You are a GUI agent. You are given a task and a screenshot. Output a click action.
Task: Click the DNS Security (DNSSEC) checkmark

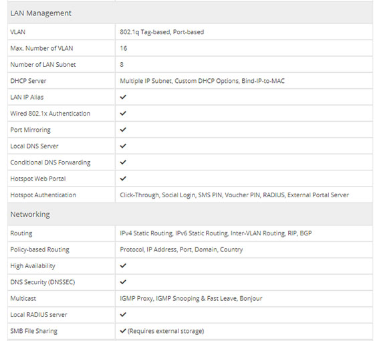pyautogui.click(x=123, y=281)
